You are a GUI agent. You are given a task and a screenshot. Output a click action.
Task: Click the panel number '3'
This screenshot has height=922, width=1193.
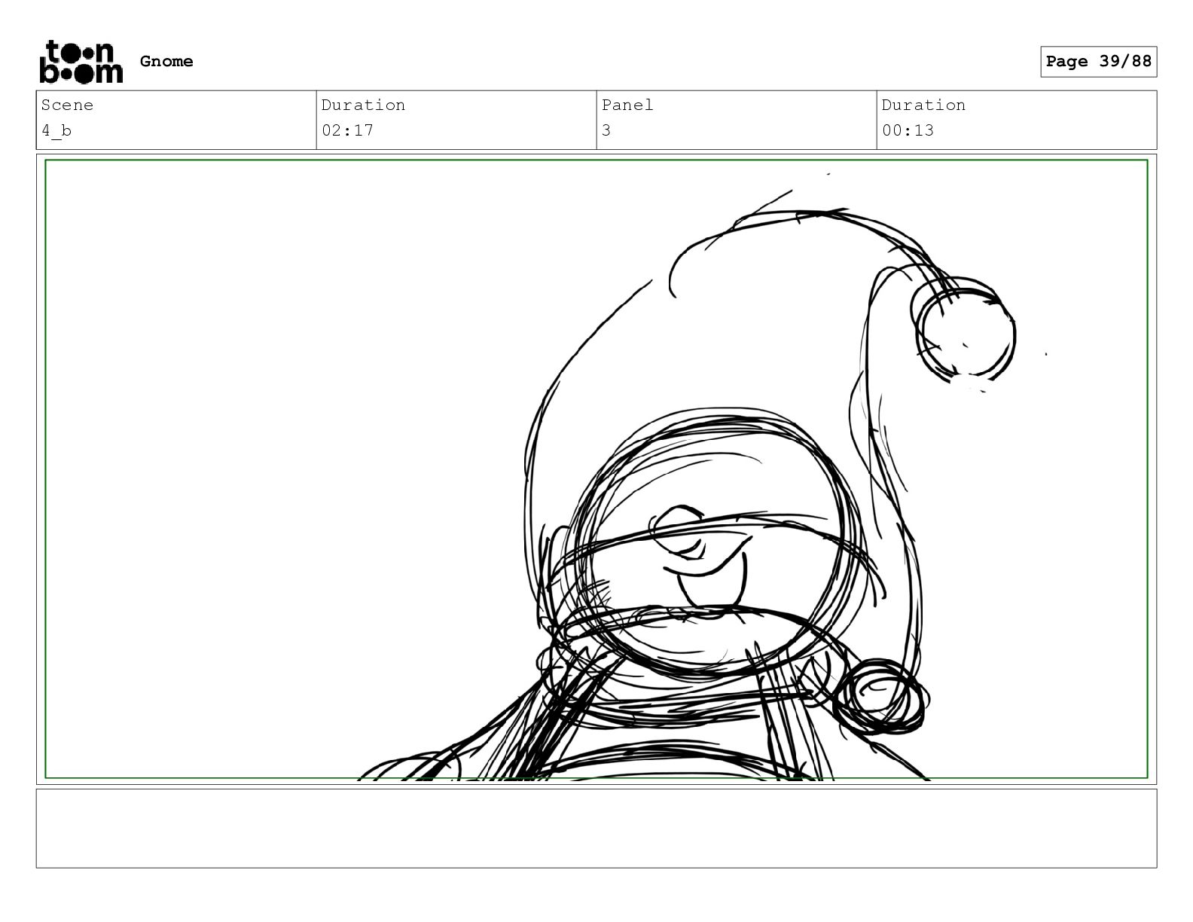606,130
